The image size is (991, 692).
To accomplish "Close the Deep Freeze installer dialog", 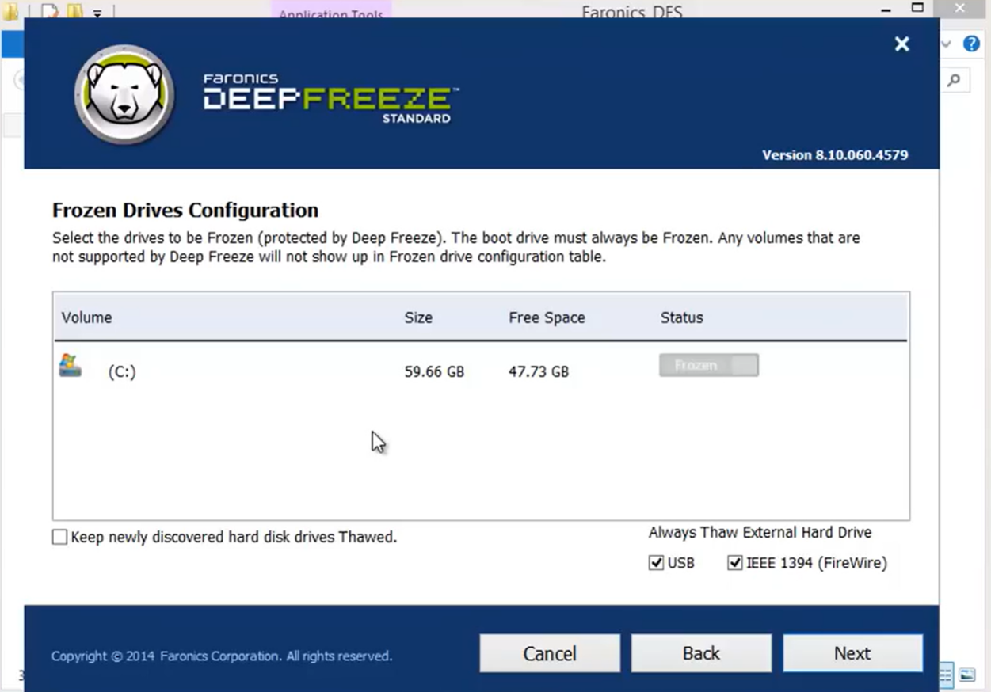I will [901, 44].
